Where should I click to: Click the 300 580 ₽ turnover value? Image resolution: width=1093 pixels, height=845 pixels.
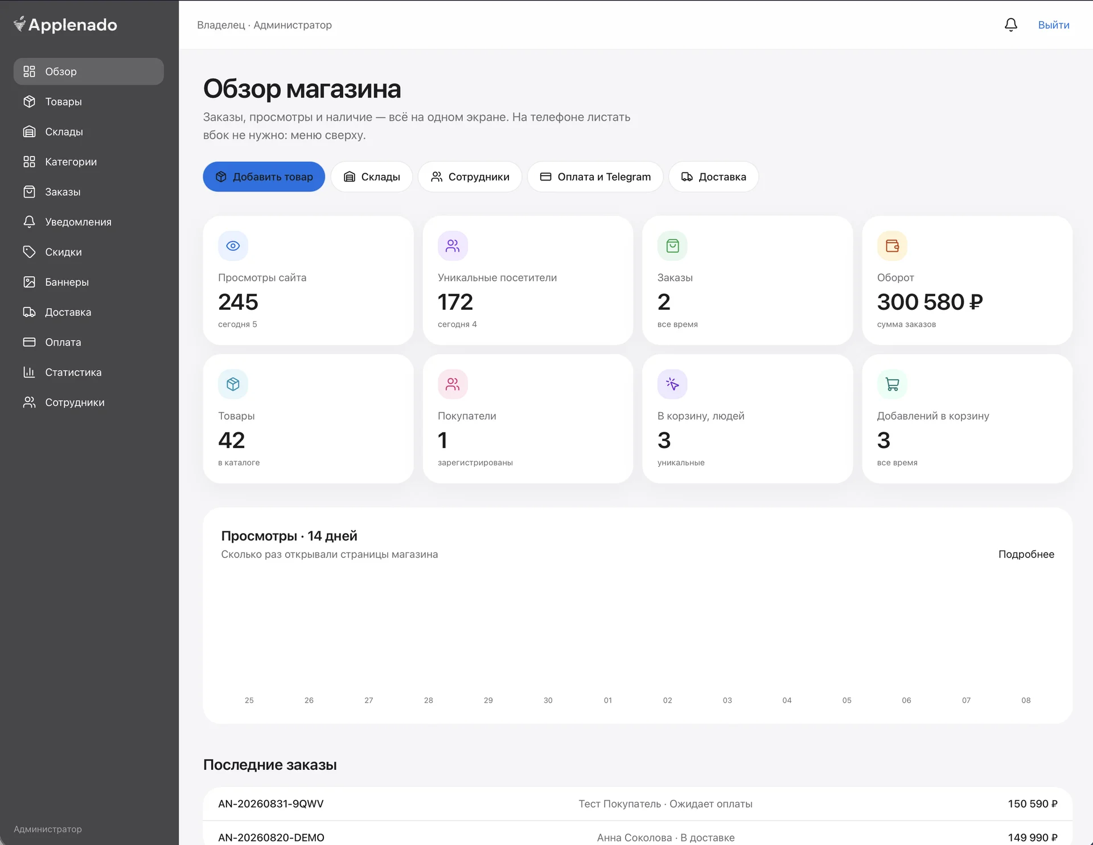click(x=930, y=302)
